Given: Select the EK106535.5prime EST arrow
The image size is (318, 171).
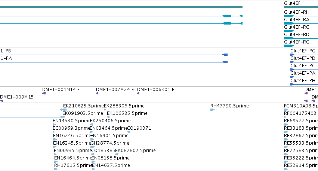Looking at the screenshot, I should (108, 117).
